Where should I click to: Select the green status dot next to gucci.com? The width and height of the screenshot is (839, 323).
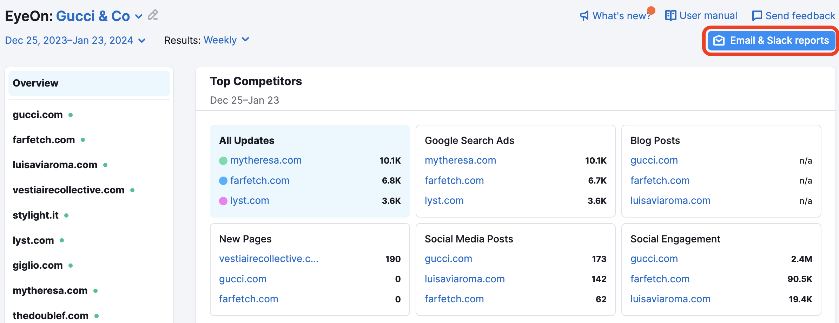[x=70, y=115]
